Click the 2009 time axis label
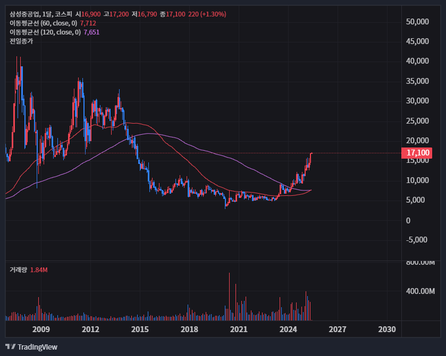The width and height of the screenshot is (446, 356). point(41,329)
